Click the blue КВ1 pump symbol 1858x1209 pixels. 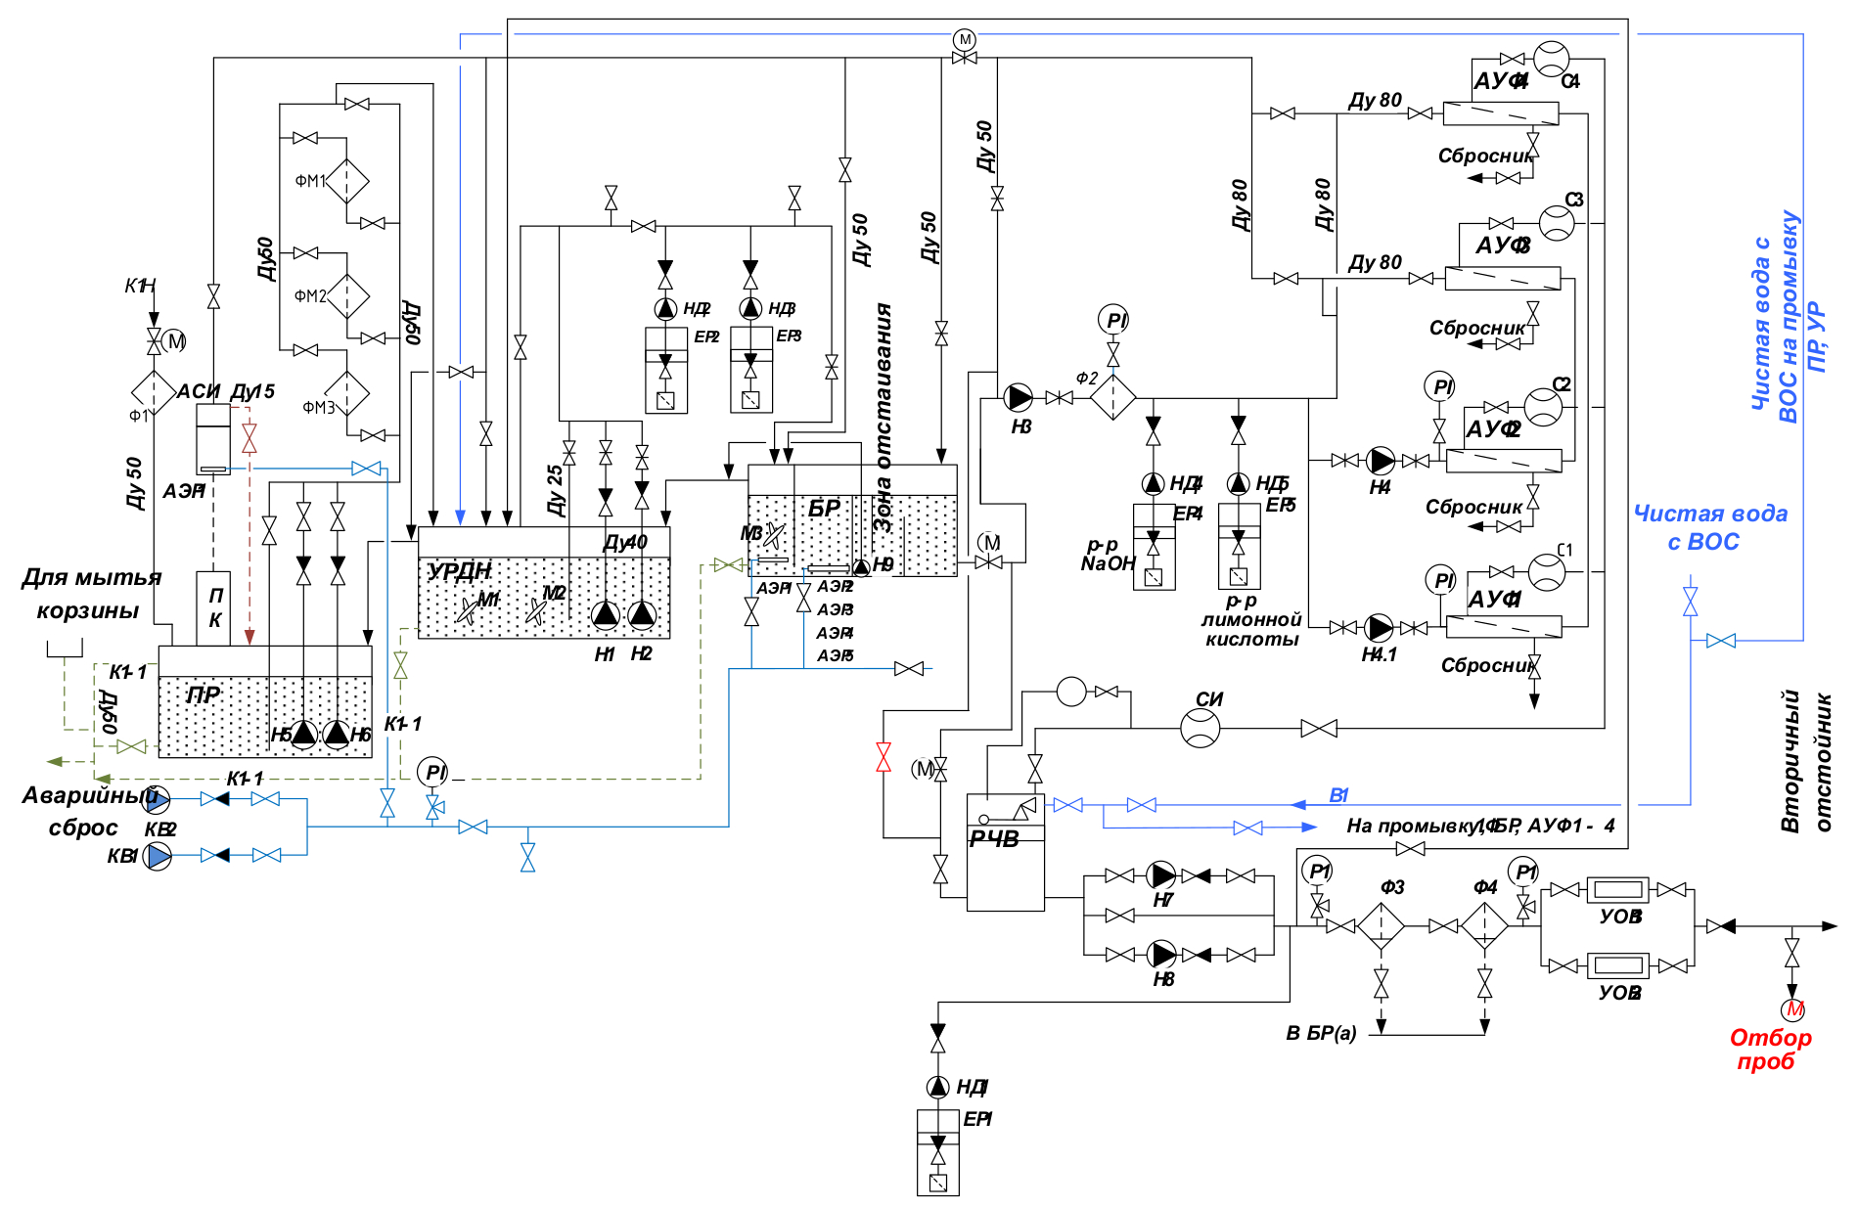[158, 856]
